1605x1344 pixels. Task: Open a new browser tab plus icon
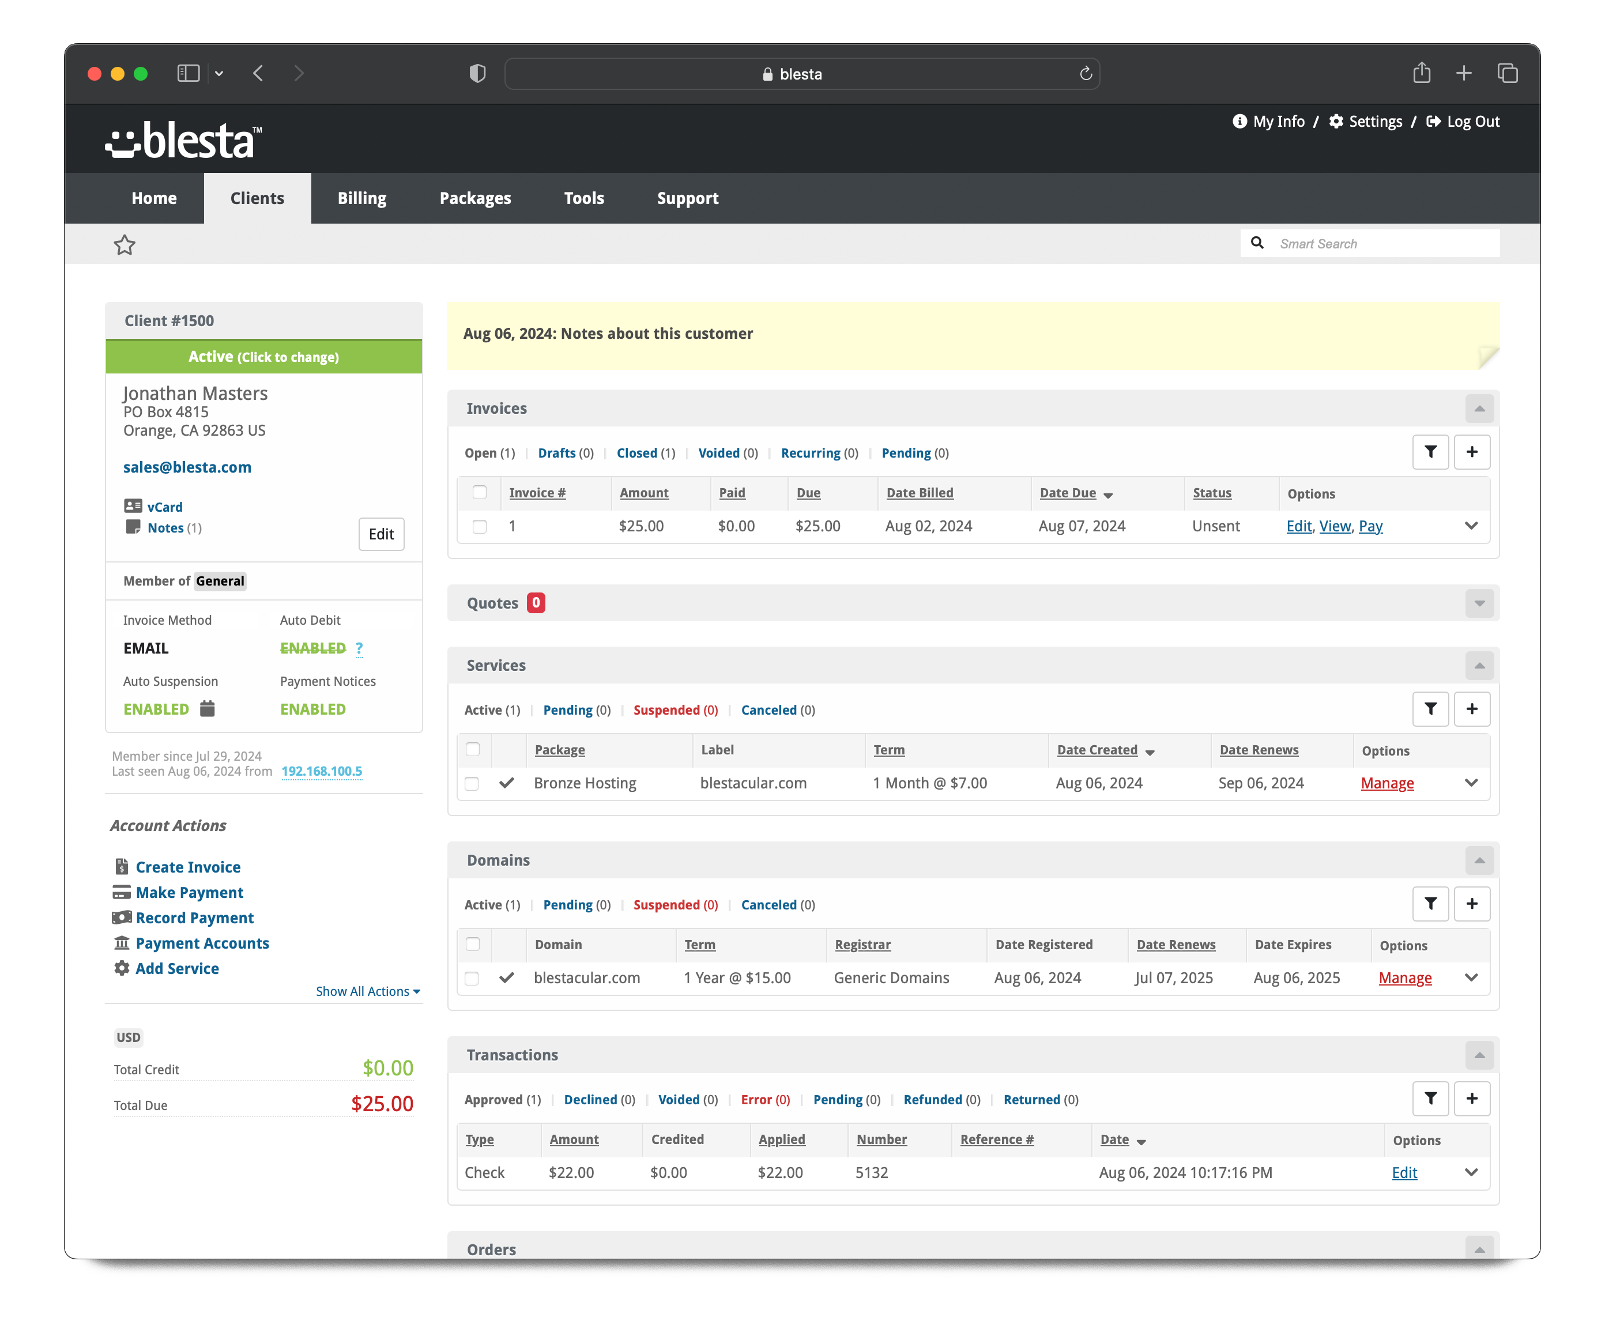(x=1464, y=73)
